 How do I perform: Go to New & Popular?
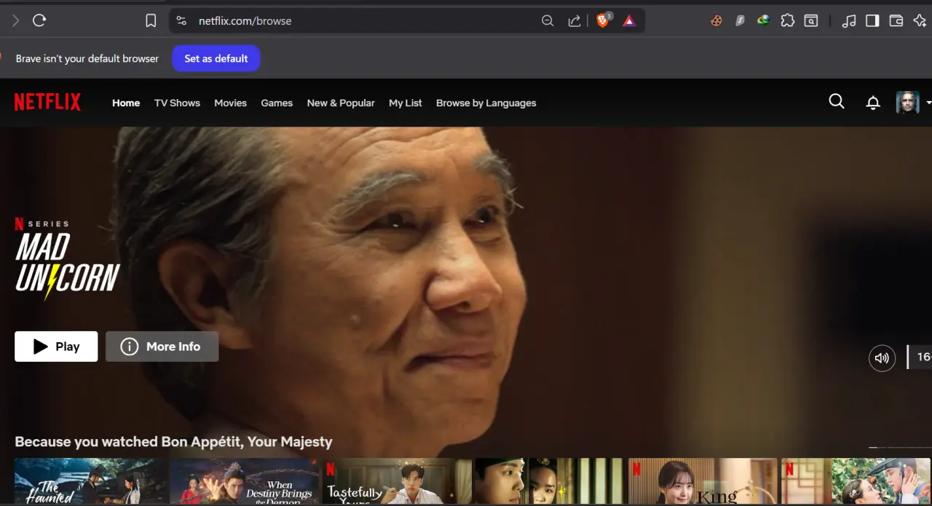341,103
